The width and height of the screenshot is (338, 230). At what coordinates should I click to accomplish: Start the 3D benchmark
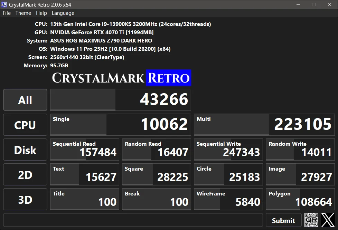tap(25, 199)
